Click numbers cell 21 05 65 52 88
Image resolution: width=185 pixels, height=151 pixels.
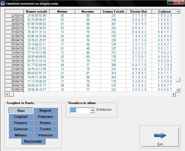point(37,16)
